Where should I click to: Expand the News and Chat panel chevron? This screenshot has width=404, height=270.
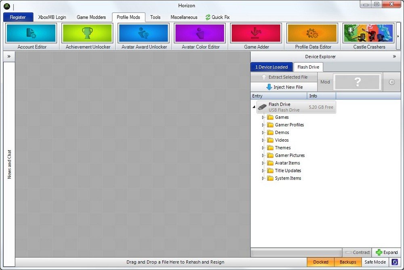point(9,57)
